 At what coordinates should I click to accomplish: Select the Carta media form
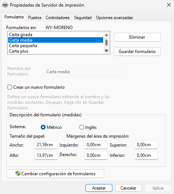click(55, 40)
